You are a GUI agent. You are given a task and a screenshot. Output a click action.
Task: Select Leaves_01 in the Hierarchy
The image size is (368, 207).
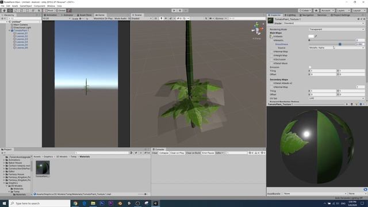pyautogui.click(x=22, y=33)
